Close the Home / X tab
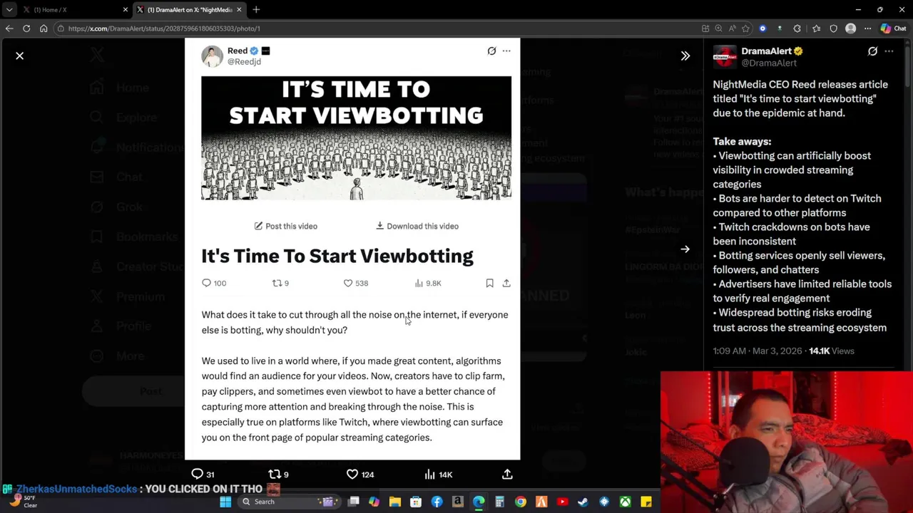913x513 pixels. [x=126, y=10]
